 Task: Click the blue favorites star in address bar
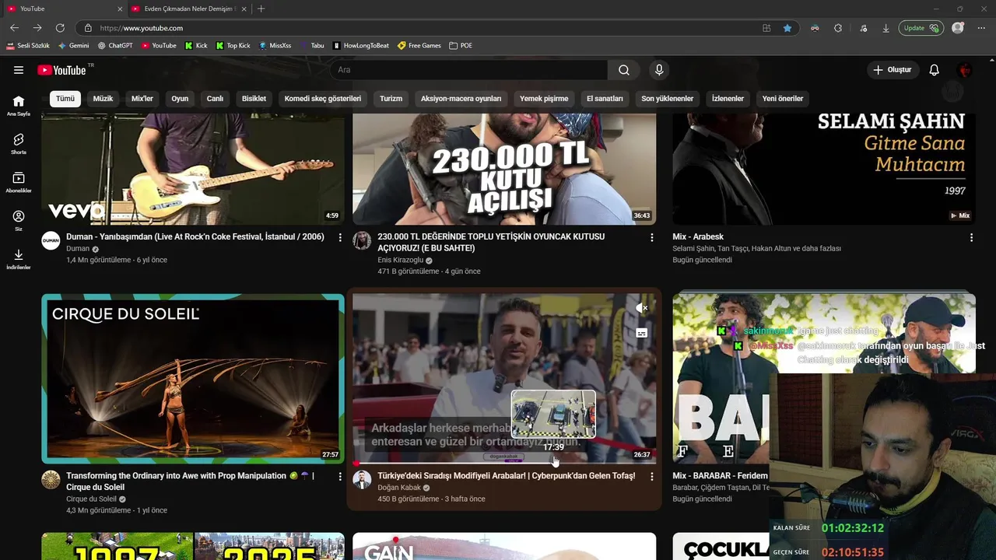point(787,28)
